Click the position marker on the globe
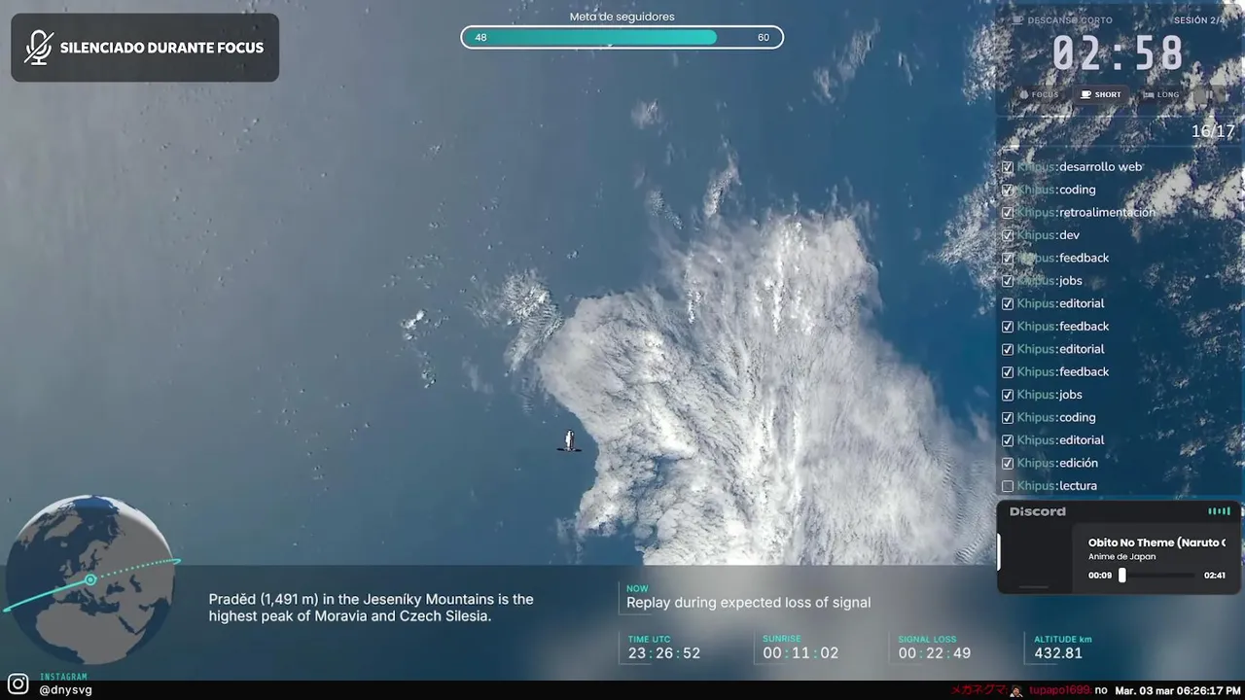Image resolution: width=1245 pixels, height=700 pixels. point(90,580)
